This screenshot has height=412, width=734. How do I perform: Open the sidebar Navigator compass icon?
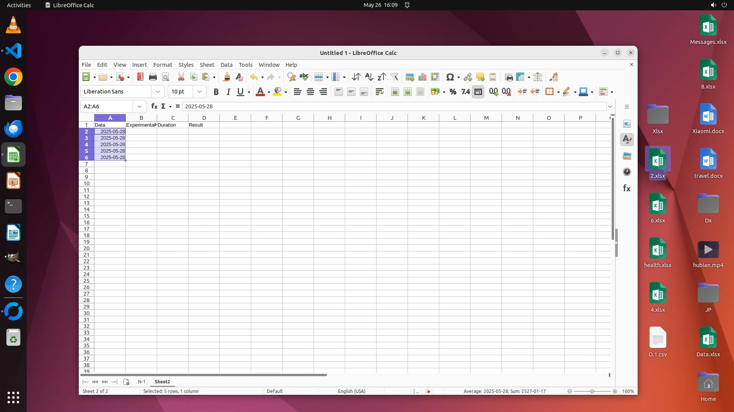tap(627, 172)
